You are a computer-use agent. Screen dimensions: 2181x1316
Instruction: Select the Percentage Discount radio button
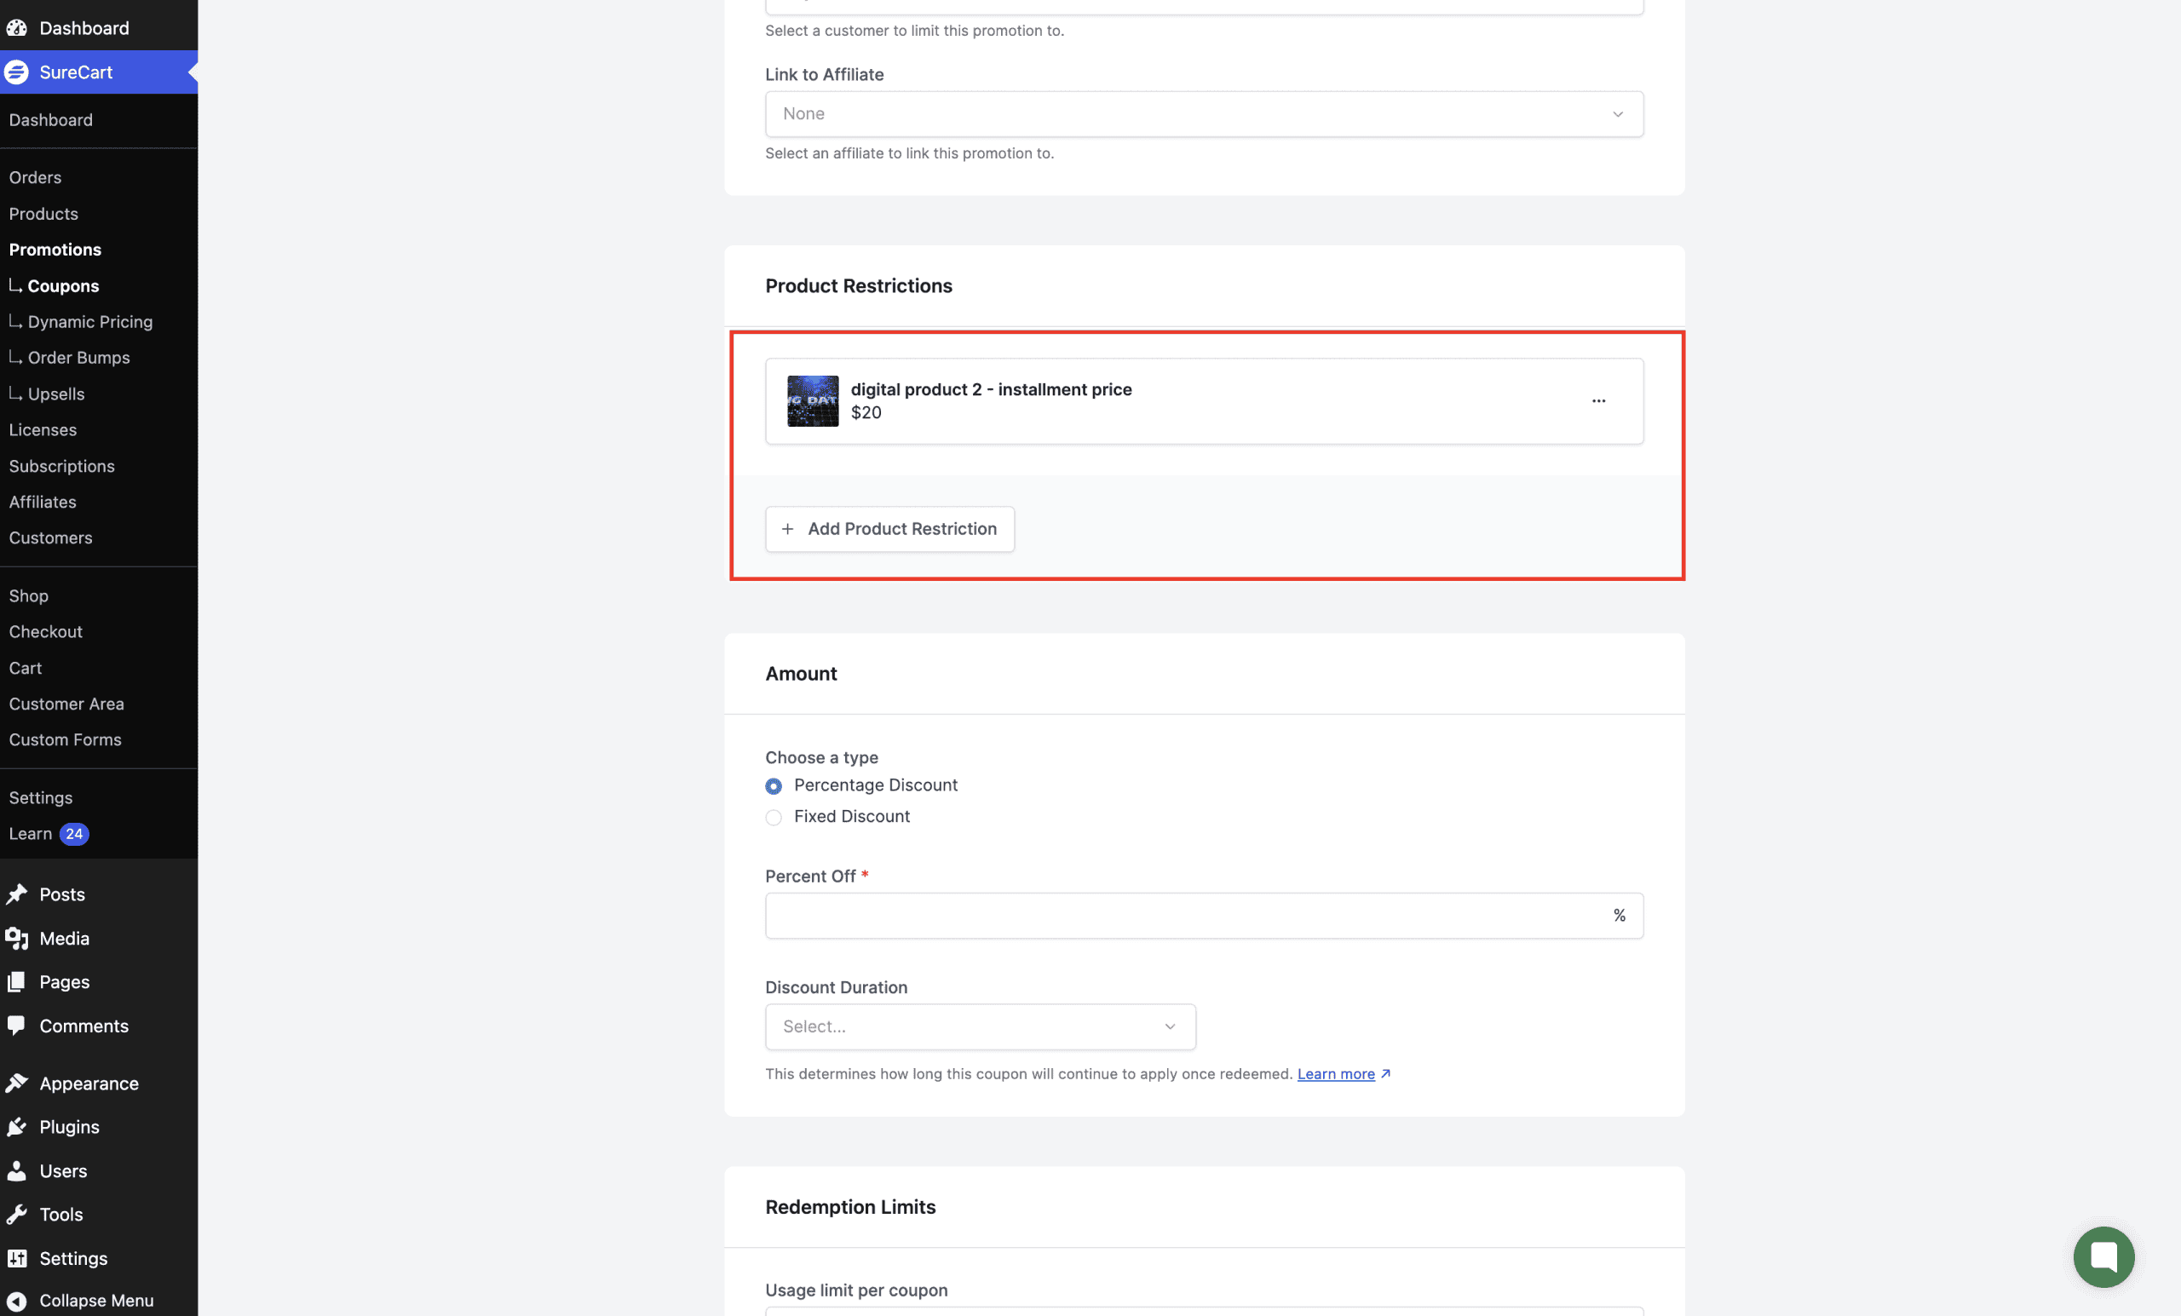click(x=774, y=786)
